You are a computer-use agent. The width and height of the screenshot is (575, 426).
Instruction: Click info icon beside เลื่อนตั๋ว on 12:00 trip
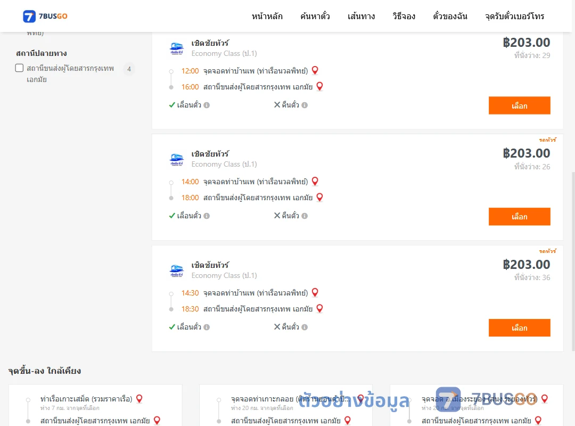tap(207, 105)
